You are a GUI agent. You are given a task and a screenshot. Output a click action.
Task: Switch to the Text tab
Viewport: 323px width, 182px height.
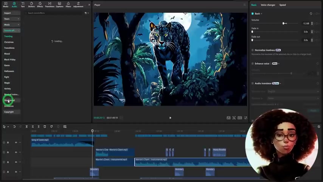point(23,5)
